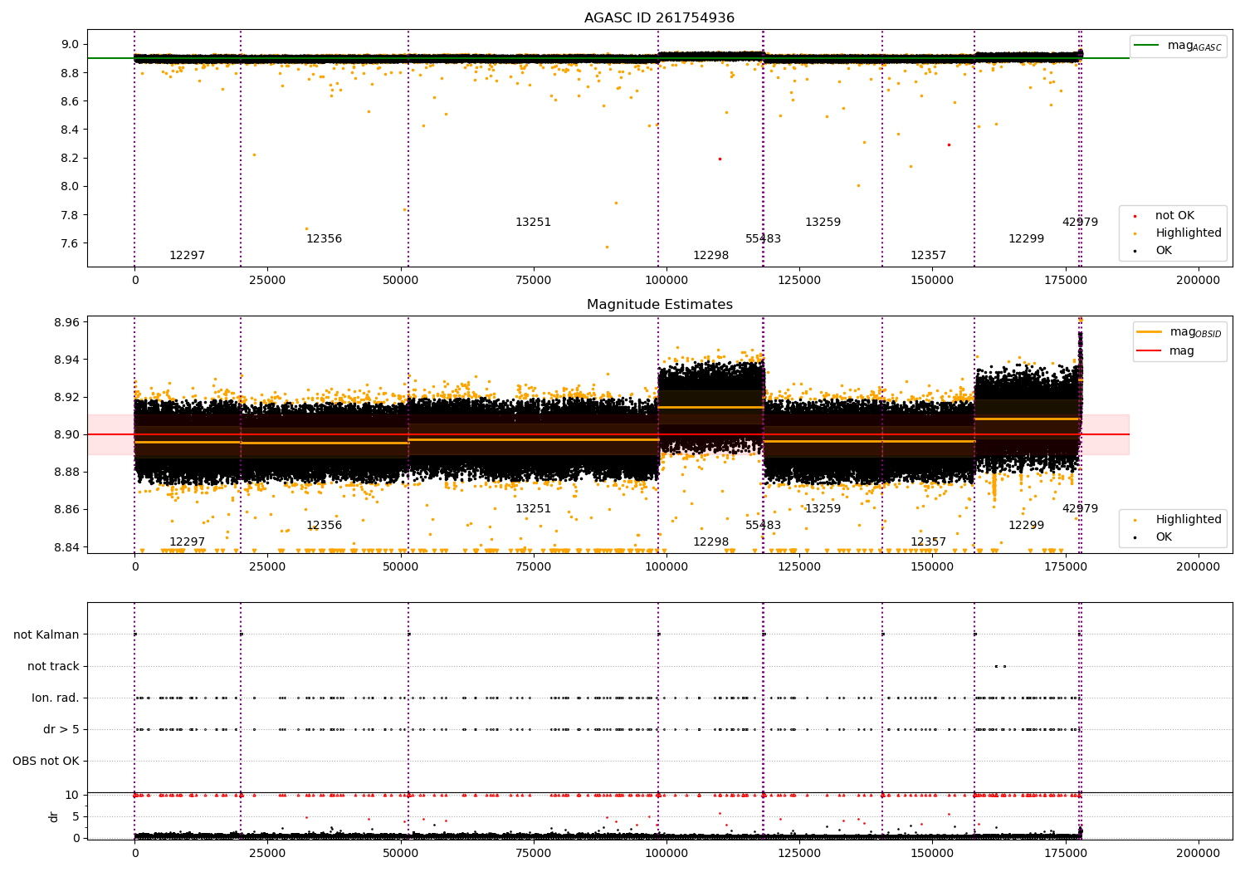Click y-axis tick label 8.86

[x=67, y=510]
